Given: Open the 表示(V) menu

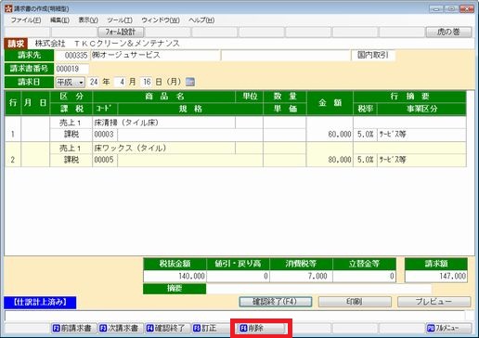Looking at the screenshot, I should pos(88,20).
